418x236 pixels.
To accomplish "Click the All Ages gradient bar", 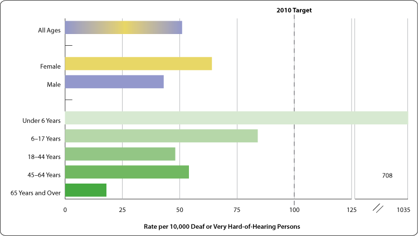I will pos(123,27).
